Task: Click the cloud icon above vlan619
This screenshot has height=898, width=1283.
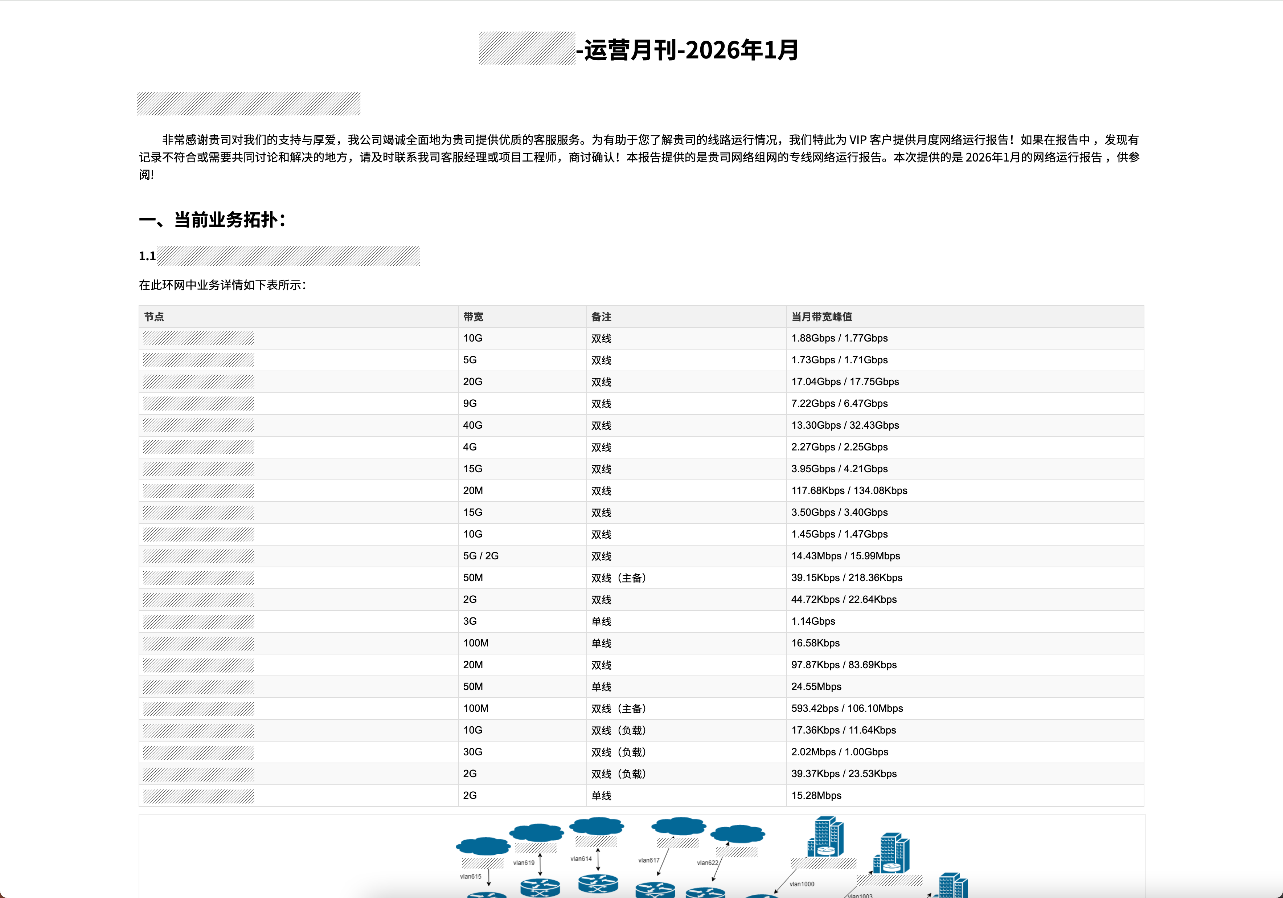Action: [x=536, y=833]
